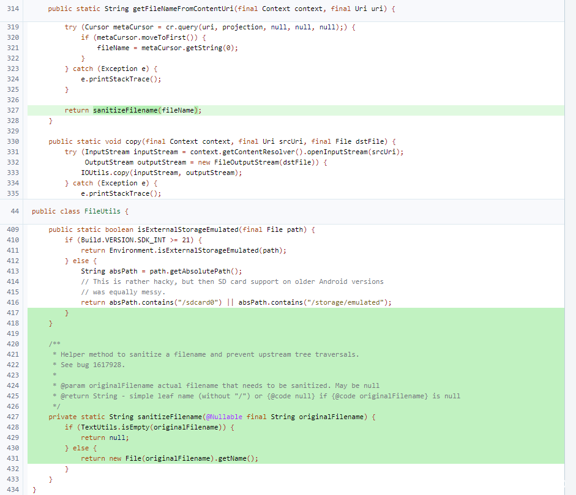The width and height of the screenshot is (576, 495).
Task: Click the highlighted sanitizeFilename(fileName) call
Action: 147,110
